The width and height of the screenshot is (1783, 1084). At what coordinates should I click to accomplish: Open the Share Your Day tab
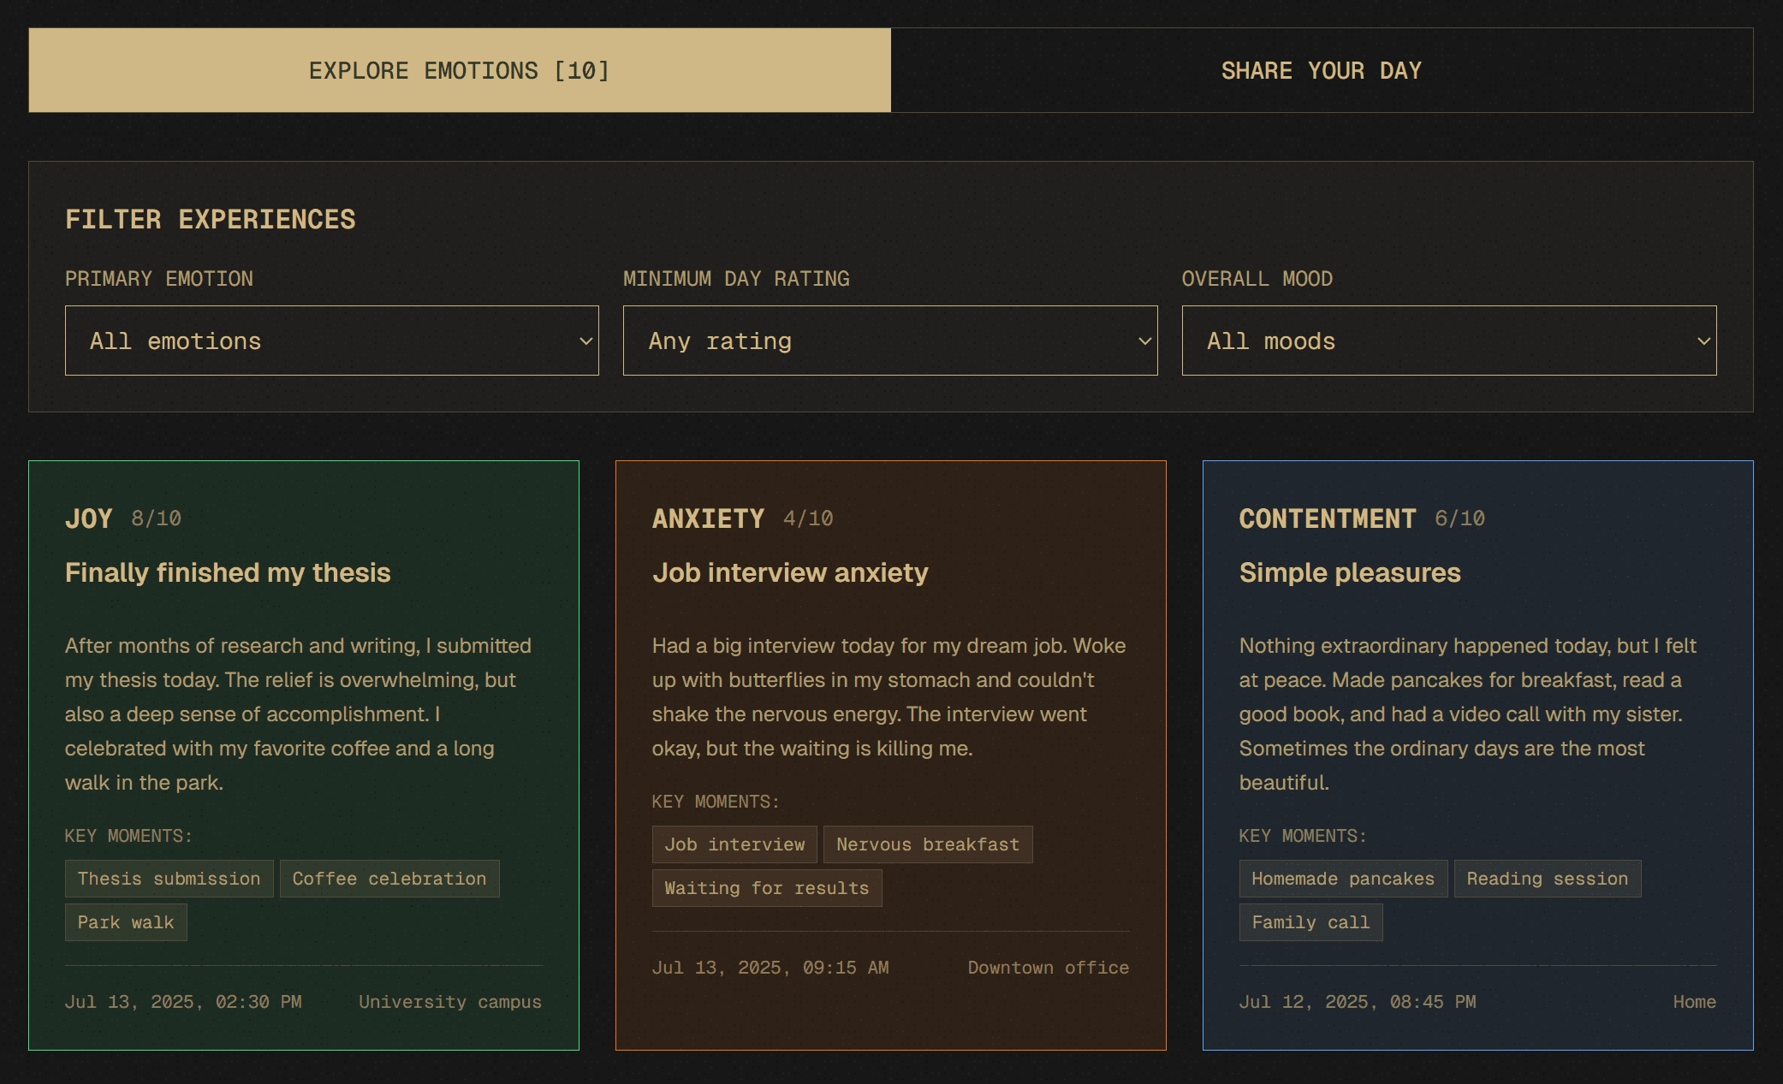1322,70
